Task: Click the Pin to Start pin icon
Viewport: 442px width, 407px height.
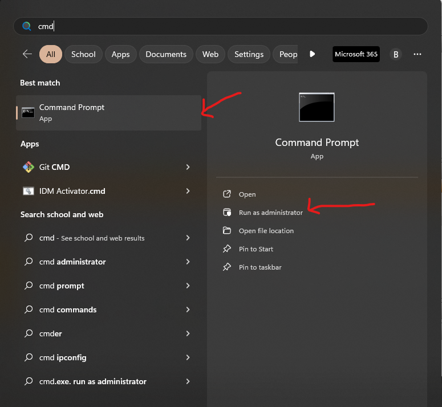Action: 227,249
